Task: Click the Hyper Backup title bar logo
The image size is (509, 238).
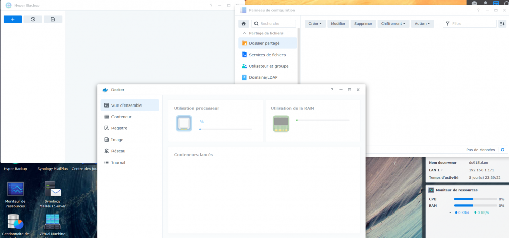Action: tap(9, 5)
